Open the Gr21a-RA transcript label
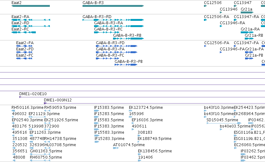 click(250, 29)
